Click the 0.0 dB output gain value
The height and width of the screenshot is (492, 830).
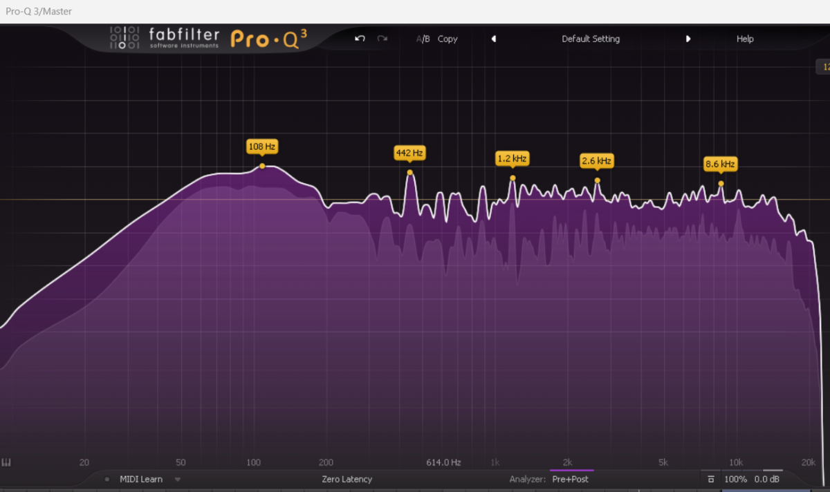tap(767, 479)
